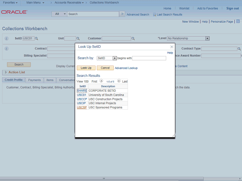The width and height of the screenshot is (242, 181).
Task: Select the USCSP SetID link
Action: [82, 107]
